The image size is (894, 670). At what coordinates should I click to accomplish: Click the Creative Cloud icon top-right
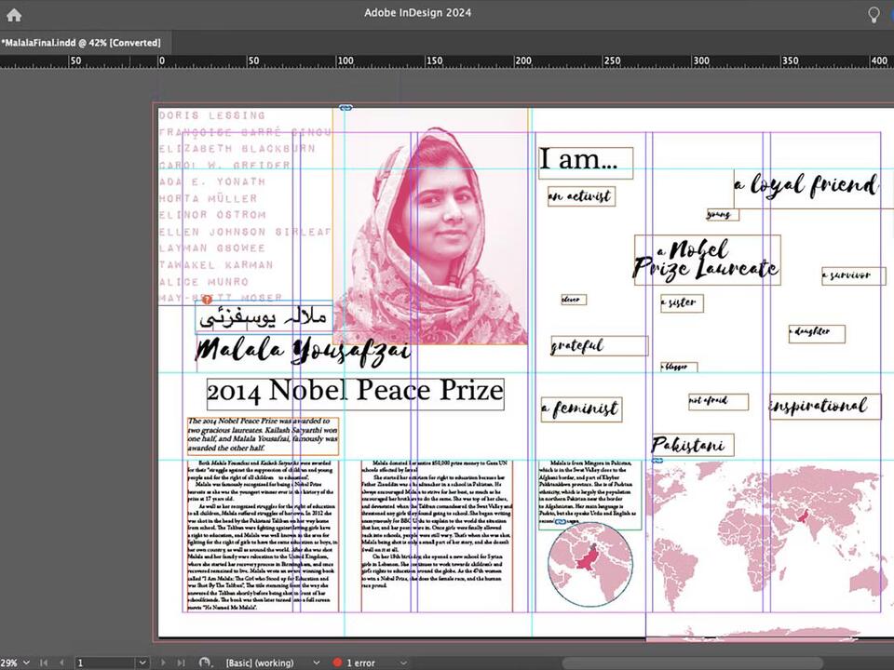tap(889, 13)
